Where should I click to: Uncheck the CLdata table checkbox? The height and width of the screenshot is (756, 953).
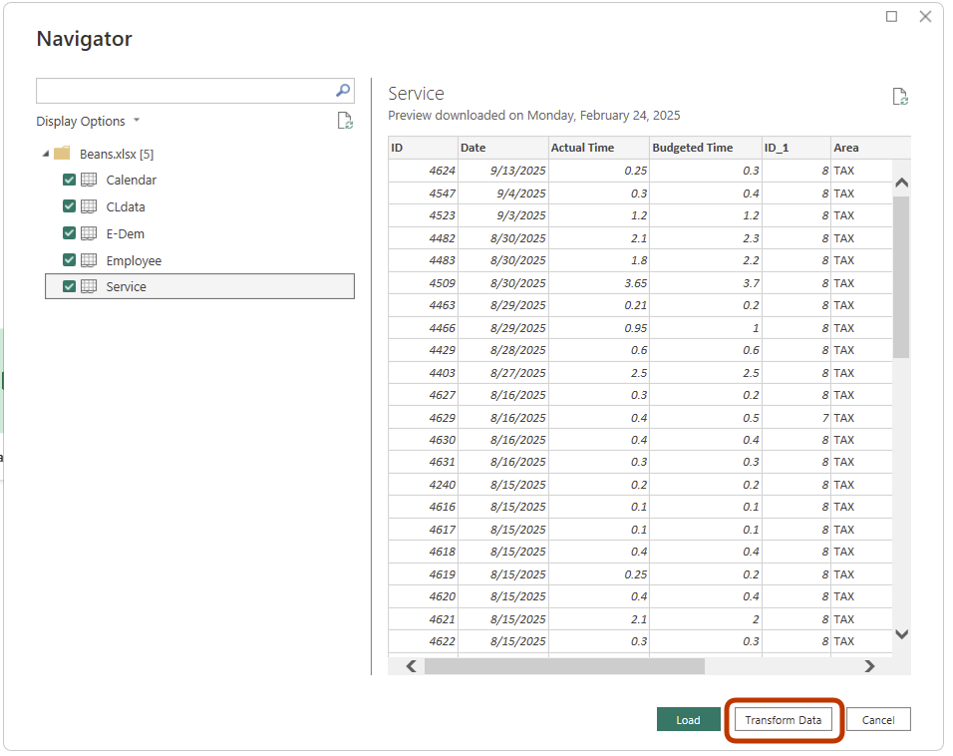tap(70, 206)
